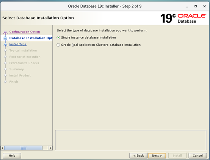210x160 pixels.
Task: Open Help for the installer
Action: (x=12, y=155)
